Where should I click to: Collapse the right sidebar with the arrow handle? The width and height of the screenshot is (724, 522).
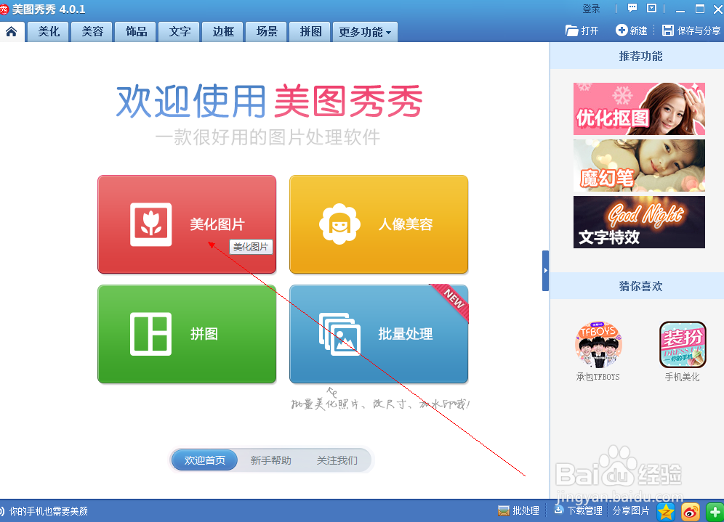point(547,270)
